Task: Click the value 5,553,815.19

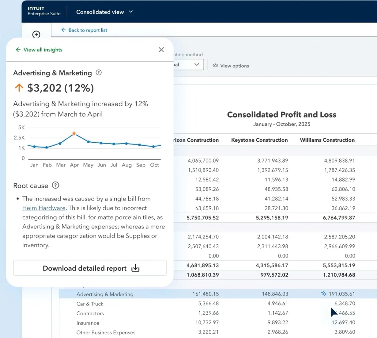Action: pos(339,266)
